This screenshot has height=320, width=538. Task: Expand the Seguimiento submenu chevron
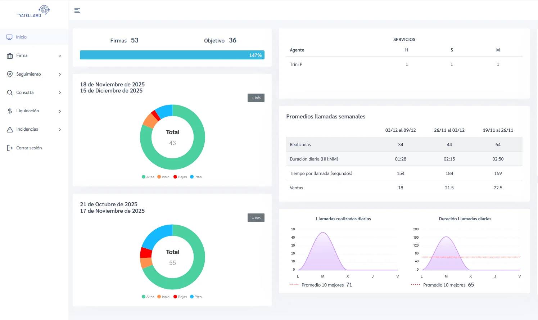(60, 74)
